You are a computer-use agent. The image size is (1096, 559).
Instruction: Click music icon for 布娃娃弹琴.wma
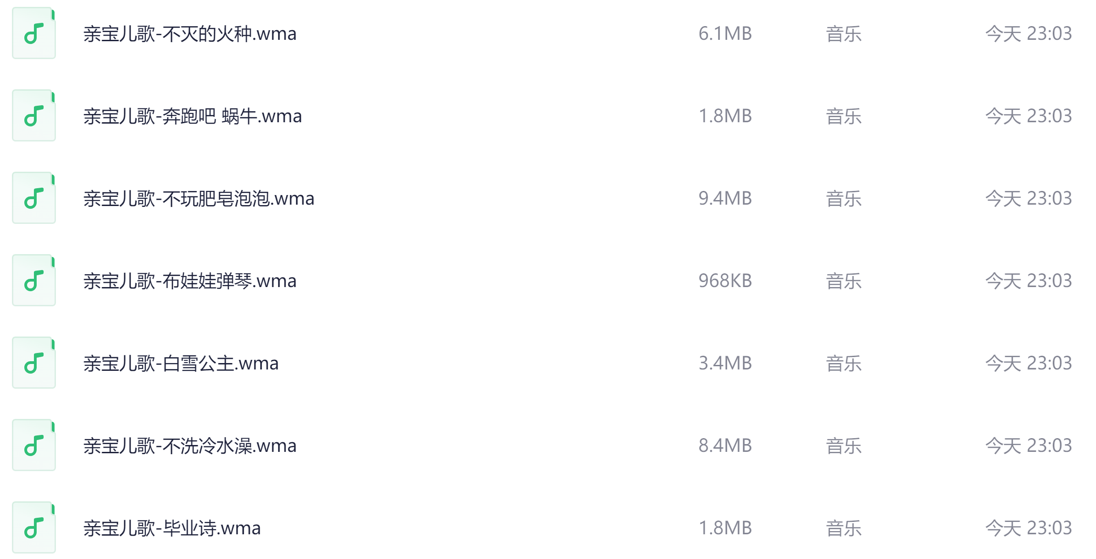click(34, 281)
